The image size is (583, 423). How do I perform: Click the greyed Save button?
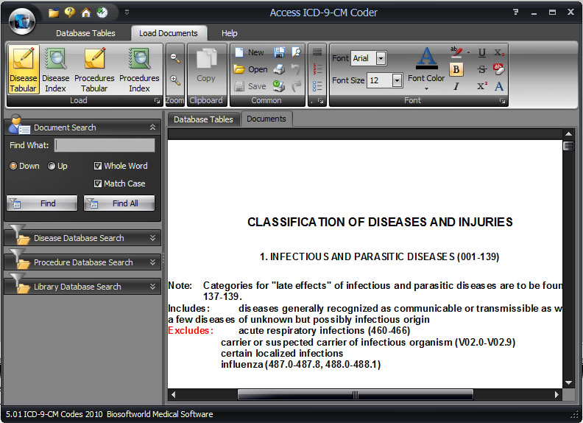coord(250,86)
